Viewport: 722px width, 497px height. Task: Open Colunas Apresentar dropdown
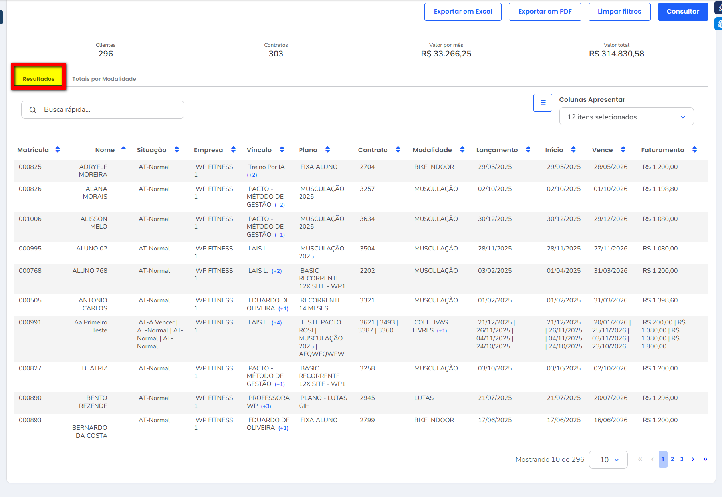click(626, 117)
